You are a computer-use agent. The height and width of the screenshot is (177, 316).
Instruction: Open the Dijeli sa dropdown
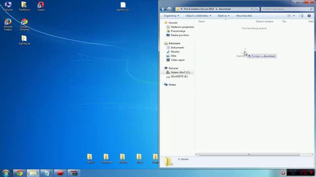pyautogui.click(x=224, y=16)
